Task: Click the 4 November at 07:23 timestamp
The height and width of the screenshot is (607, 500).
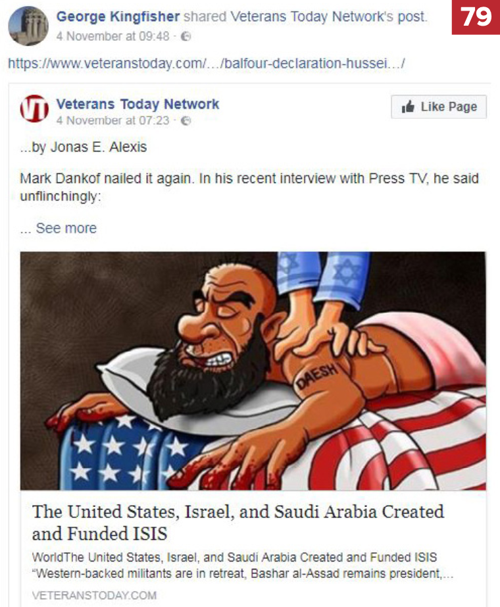Action: click(x=113, y=120)
